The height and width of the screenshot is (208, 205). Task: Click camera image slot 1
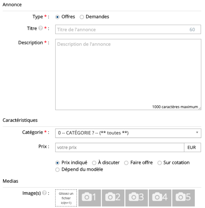click(90, 198)
